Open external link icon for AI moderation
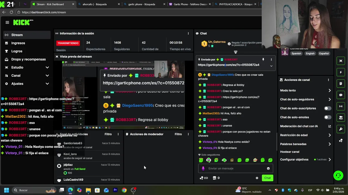348x195 pixels. (330, 126)
